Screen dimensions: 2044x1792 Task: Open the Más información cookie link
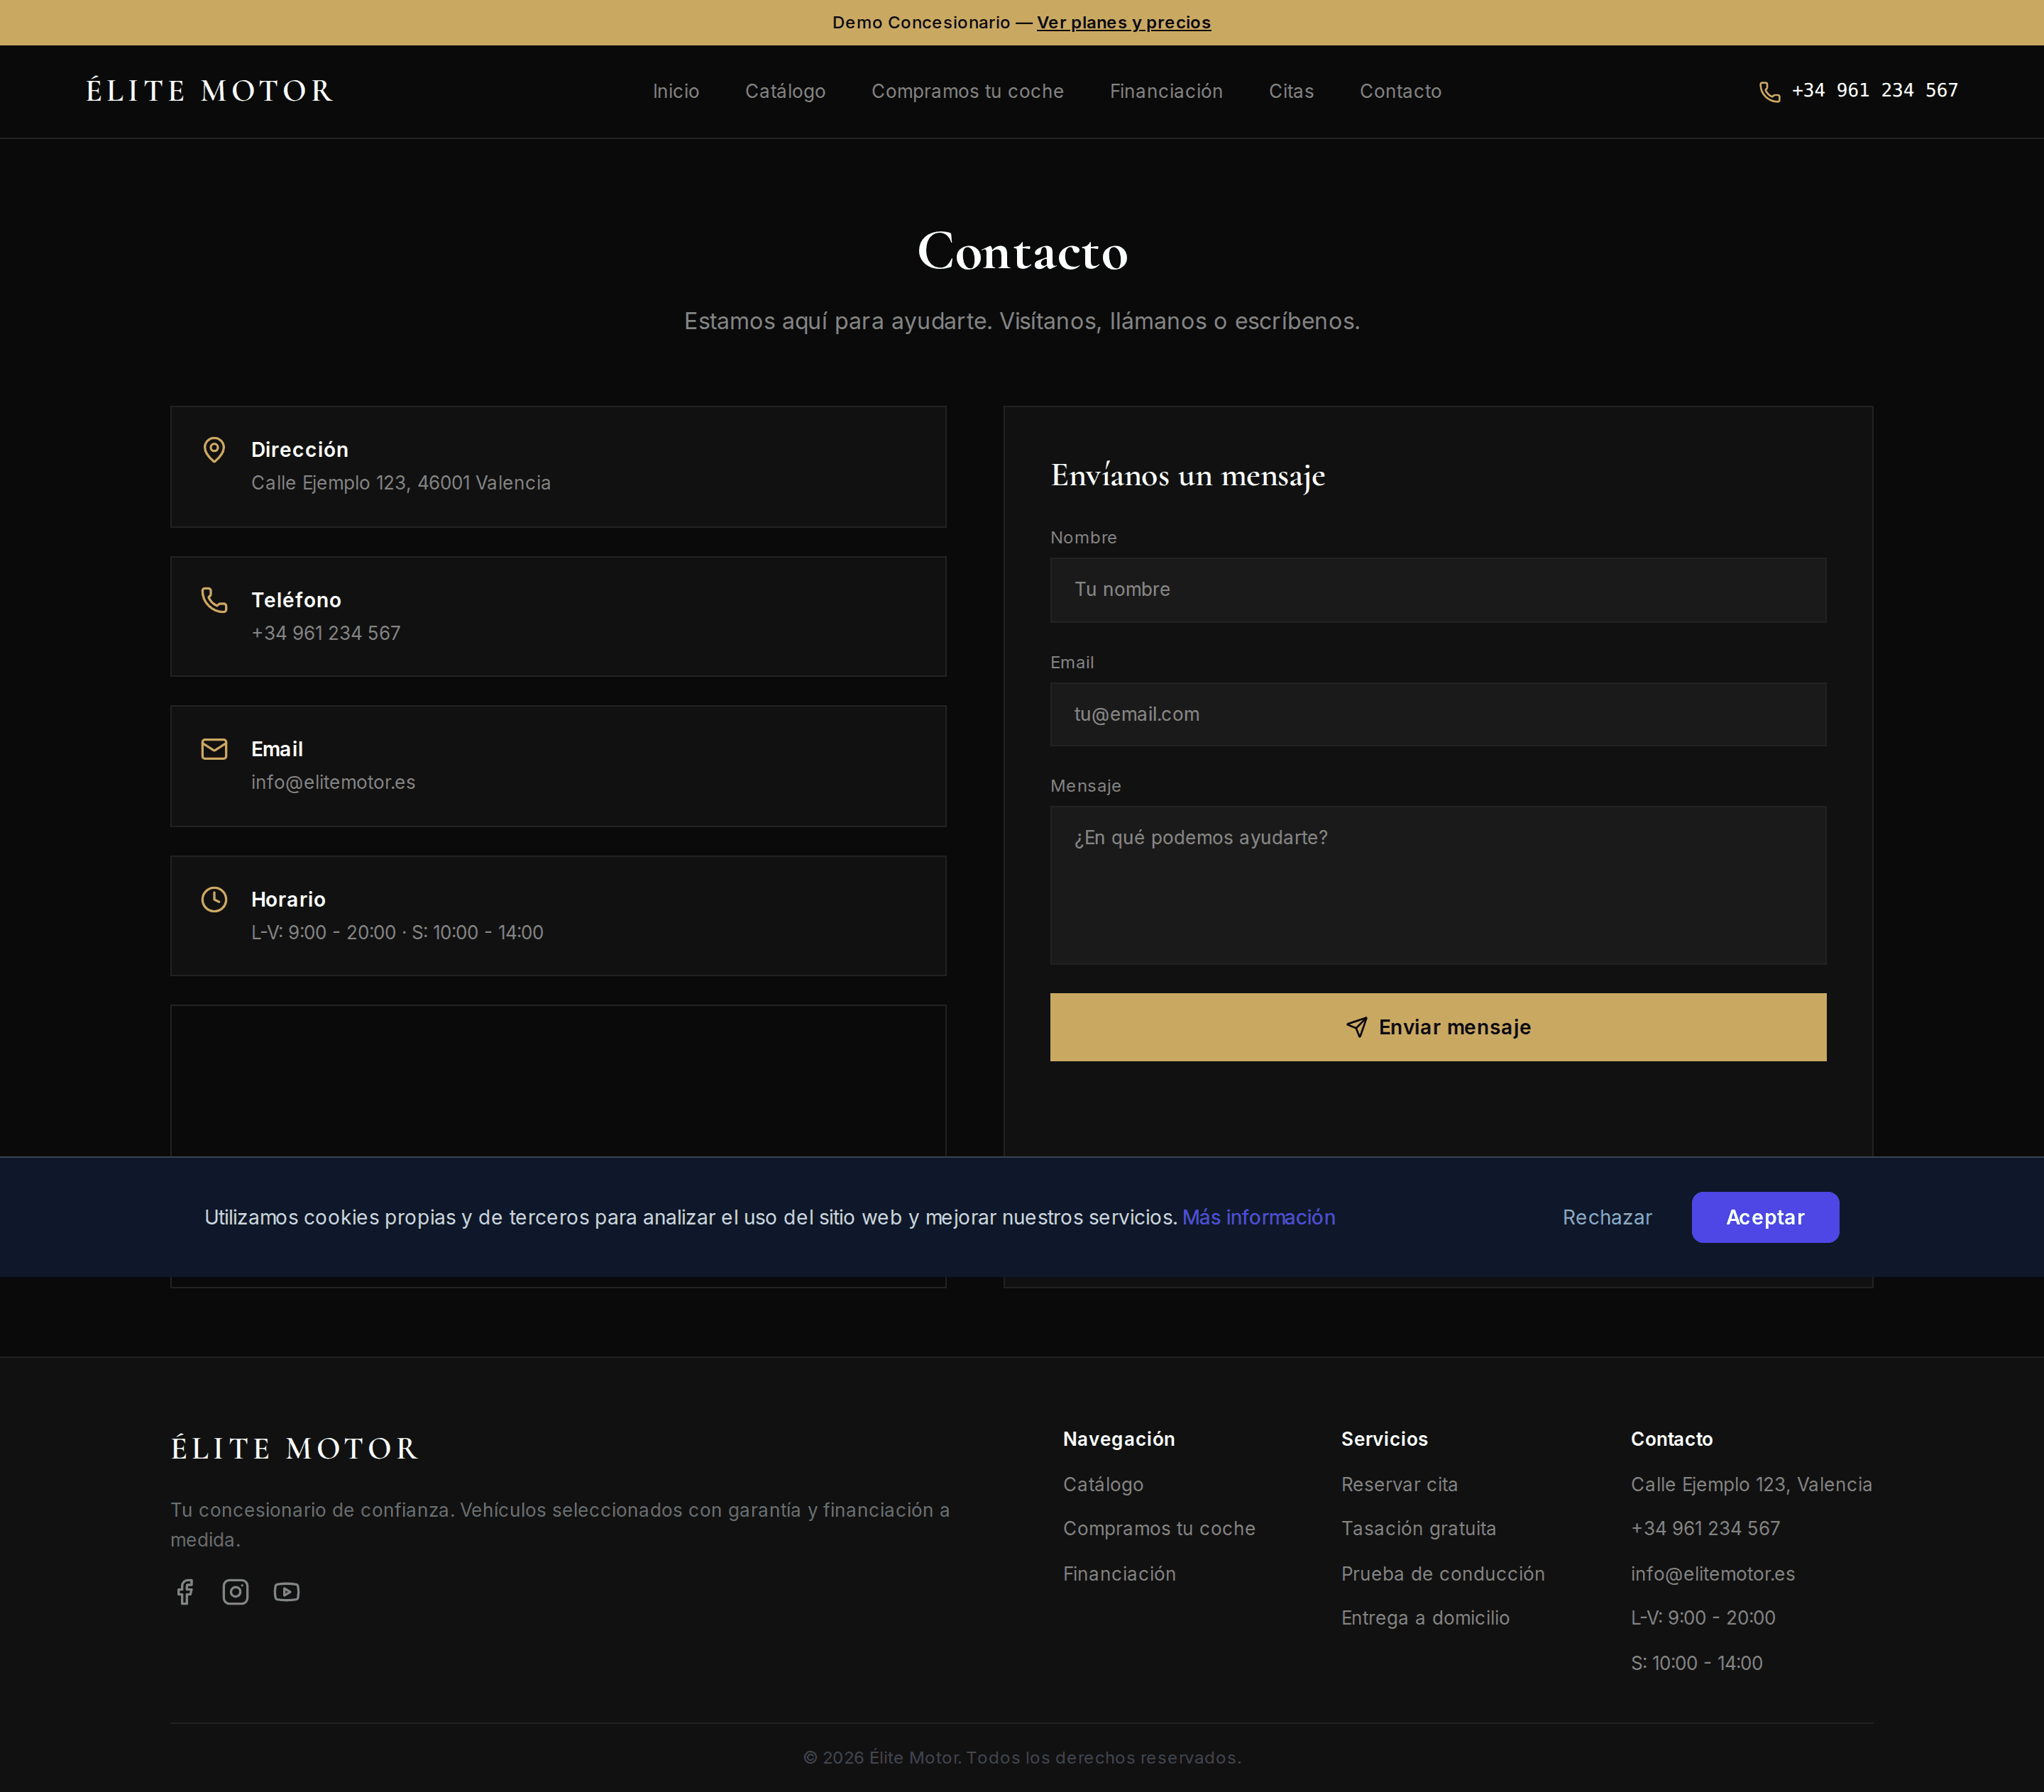point(1258,1217)
